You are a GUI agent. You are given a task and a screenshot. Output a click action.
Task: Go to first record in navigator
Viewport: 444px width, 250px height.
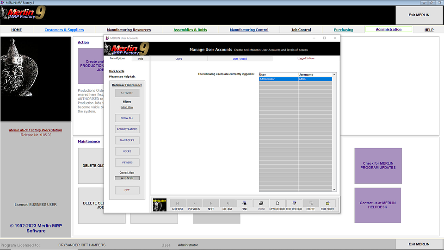tap(178, 203)
